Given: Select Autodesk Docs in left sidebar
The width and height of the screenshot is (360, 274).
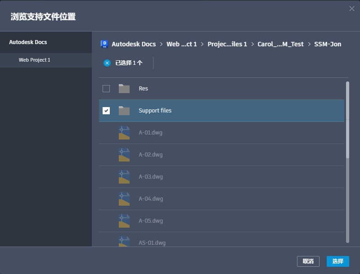Looking at the screenshot, I should coord(46,42).
